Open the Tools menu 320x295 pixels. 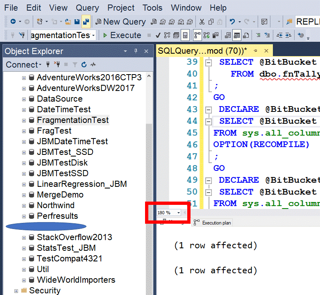point(152,8)
